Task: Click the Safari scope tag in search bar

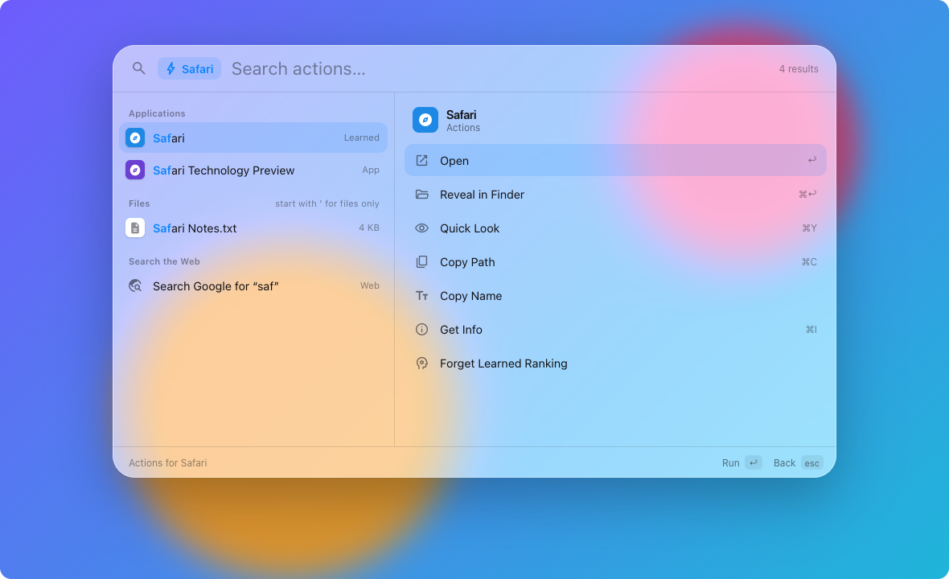Action: (x=190, y=68)
